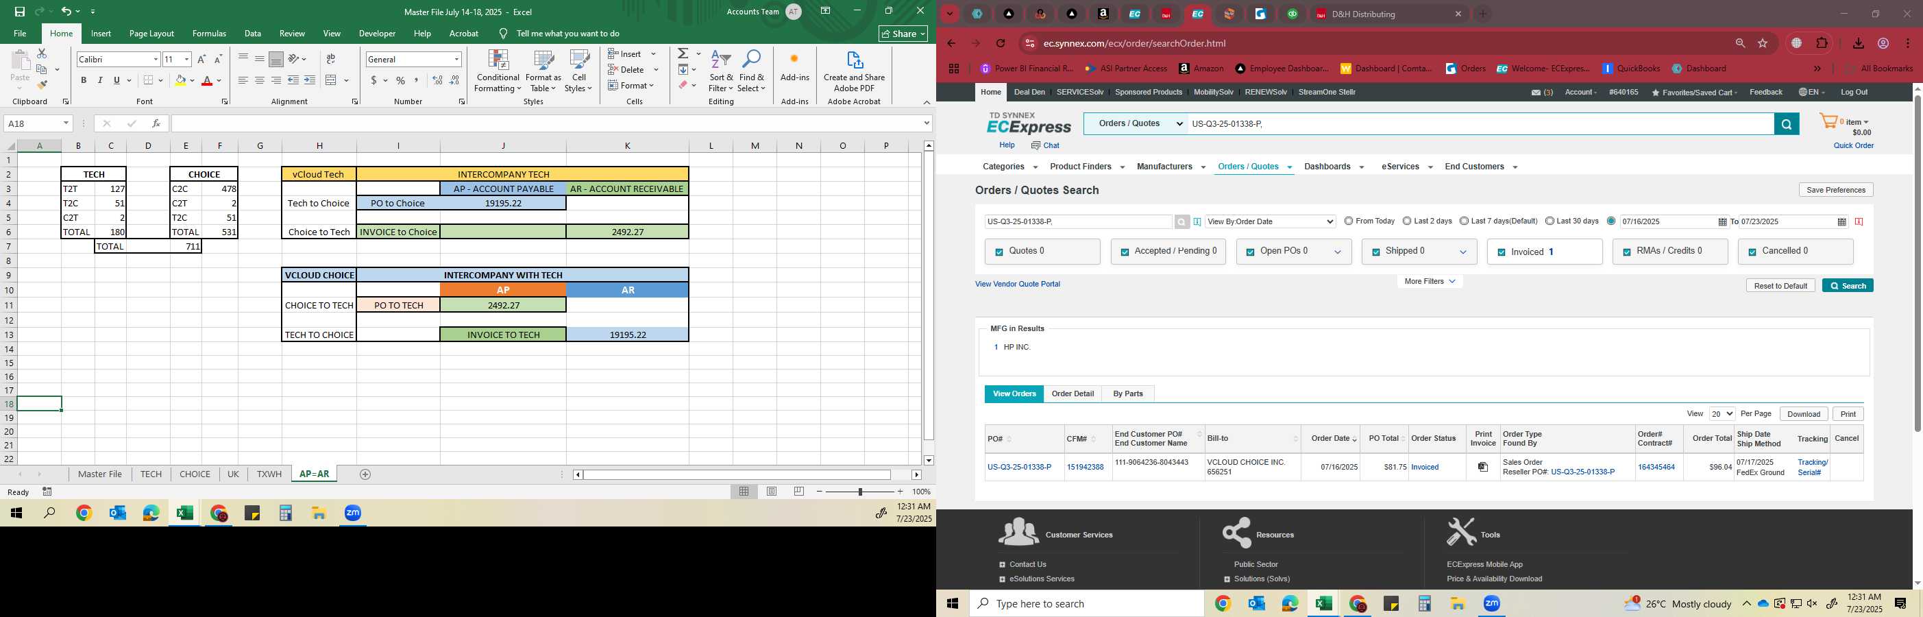Open Find & Select in Excel

(x=751, y=72)
